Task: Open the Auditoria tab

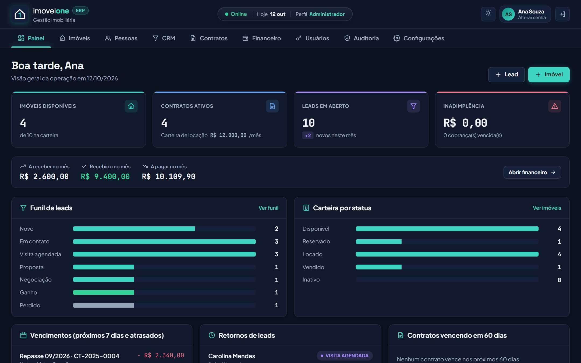Action: [x=362, y=38]
